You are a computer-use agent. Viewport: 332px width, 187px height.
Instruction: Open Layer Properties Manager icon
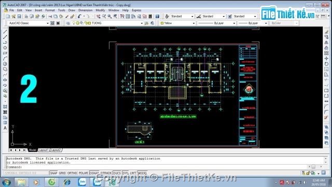click(x=68, y=23)
